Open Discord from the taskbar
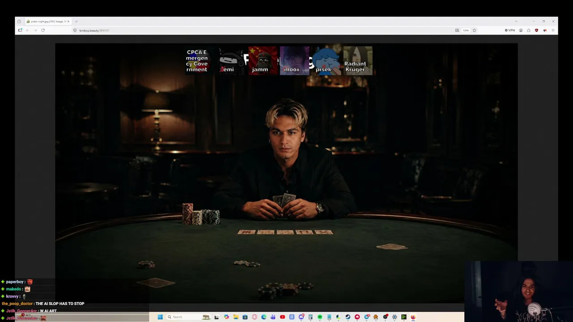Image resolution: width=573 pixels, height=322 pixels. pyautogui.click(x=301, y=317)
